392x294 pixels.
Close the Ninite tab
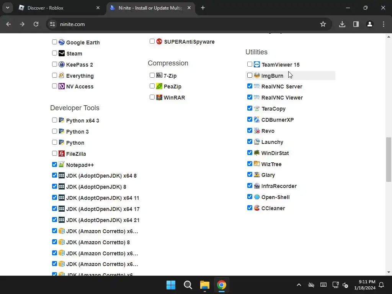click(x=189, y=8)
